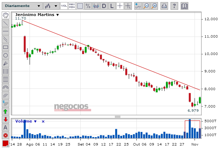Select the circle drawing tool
221x149 pixels.
coord(6,55)
